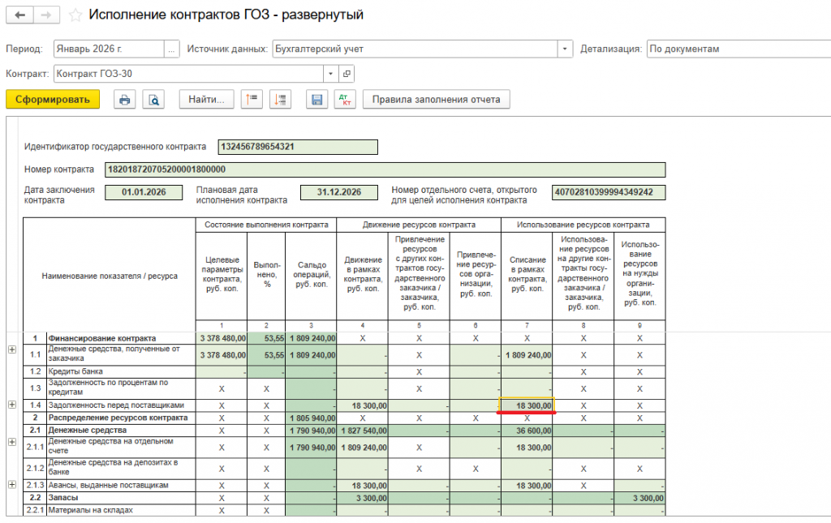
Task: Select 3 300,00 in Запасы column 9
Action: tap(639, 498)
